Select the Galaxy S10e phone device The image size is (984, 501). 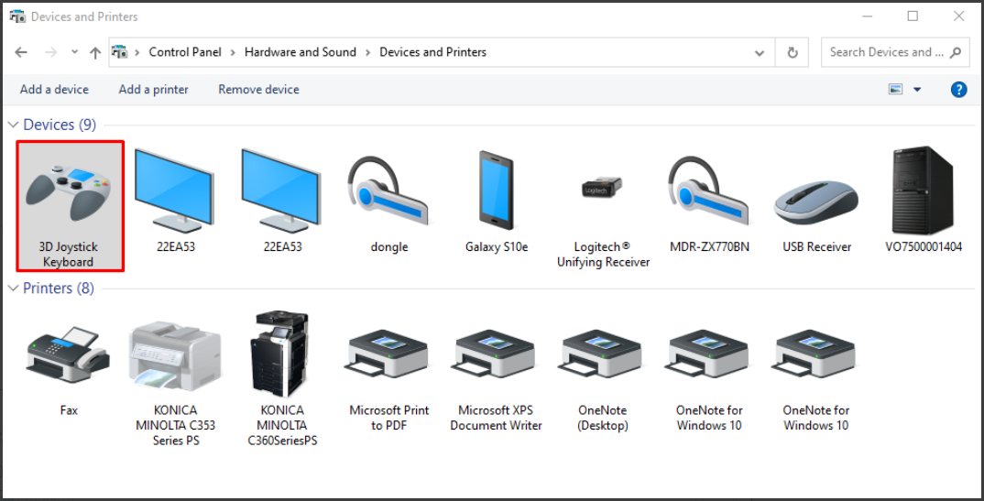(x=497, y=201)
